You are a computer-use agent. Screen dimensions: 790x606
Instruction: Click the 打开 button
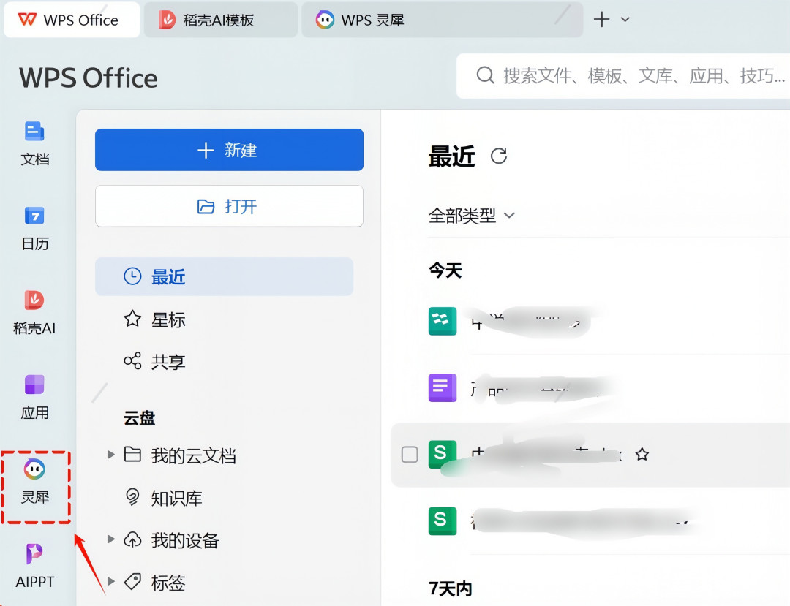(x=229, y=206)
